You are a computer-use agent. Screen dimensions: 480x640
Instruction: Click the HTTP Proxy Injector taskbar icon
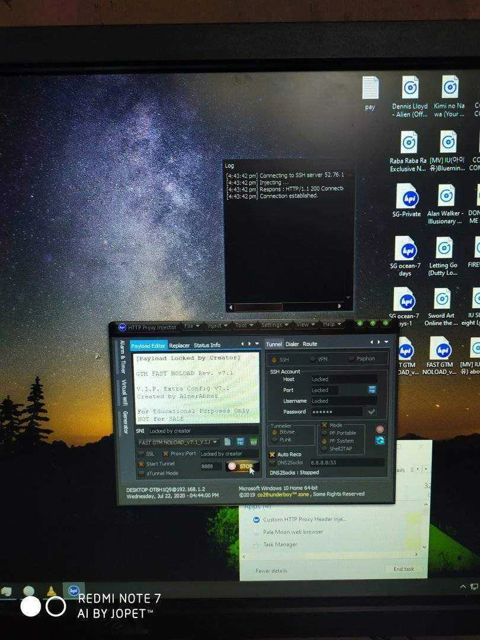73,591
